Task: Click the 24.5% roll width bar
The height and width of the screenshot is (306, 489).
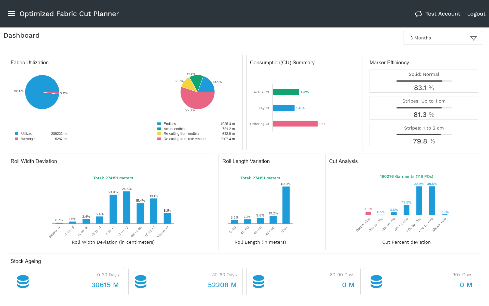Action: point(127,207)
